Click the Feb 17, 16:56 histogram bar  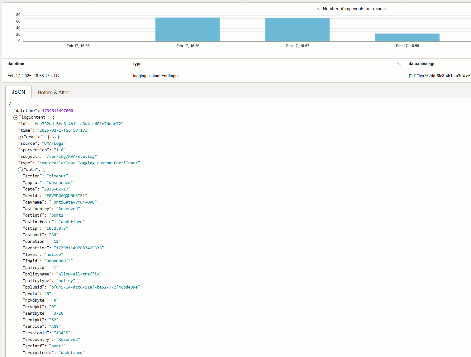[187, 30]
